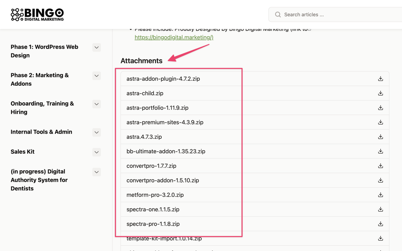This screenshot has height=251, width=402.
Task: Click the search magnifier icon
Action: pos(278,15)
